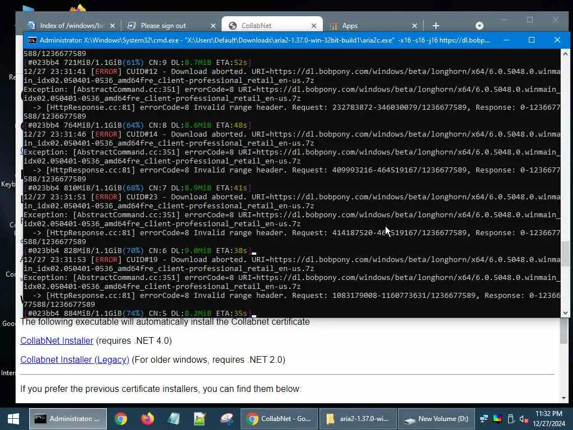
Task: Launch Chrome from the taskbar
Action: click(x=121, y=419)
